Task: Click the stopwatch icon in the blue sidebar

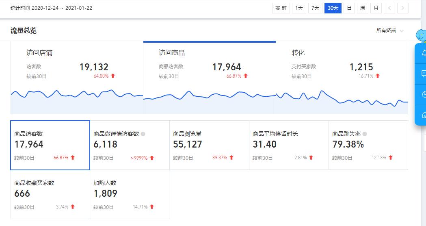Action: coord(423,94)
